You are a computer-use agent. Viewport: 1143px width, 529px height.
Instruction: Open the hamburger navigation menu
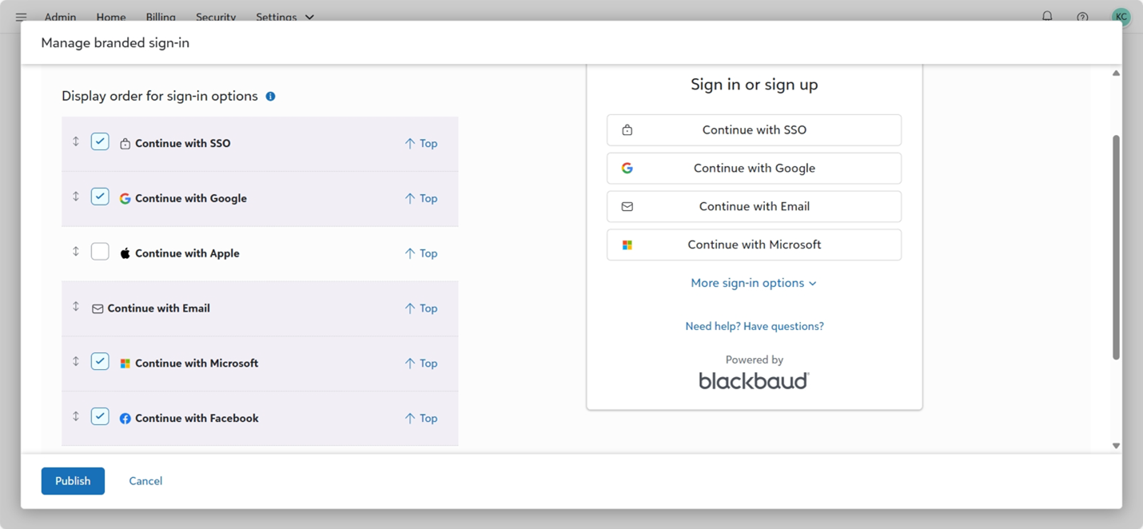point(21,17)
